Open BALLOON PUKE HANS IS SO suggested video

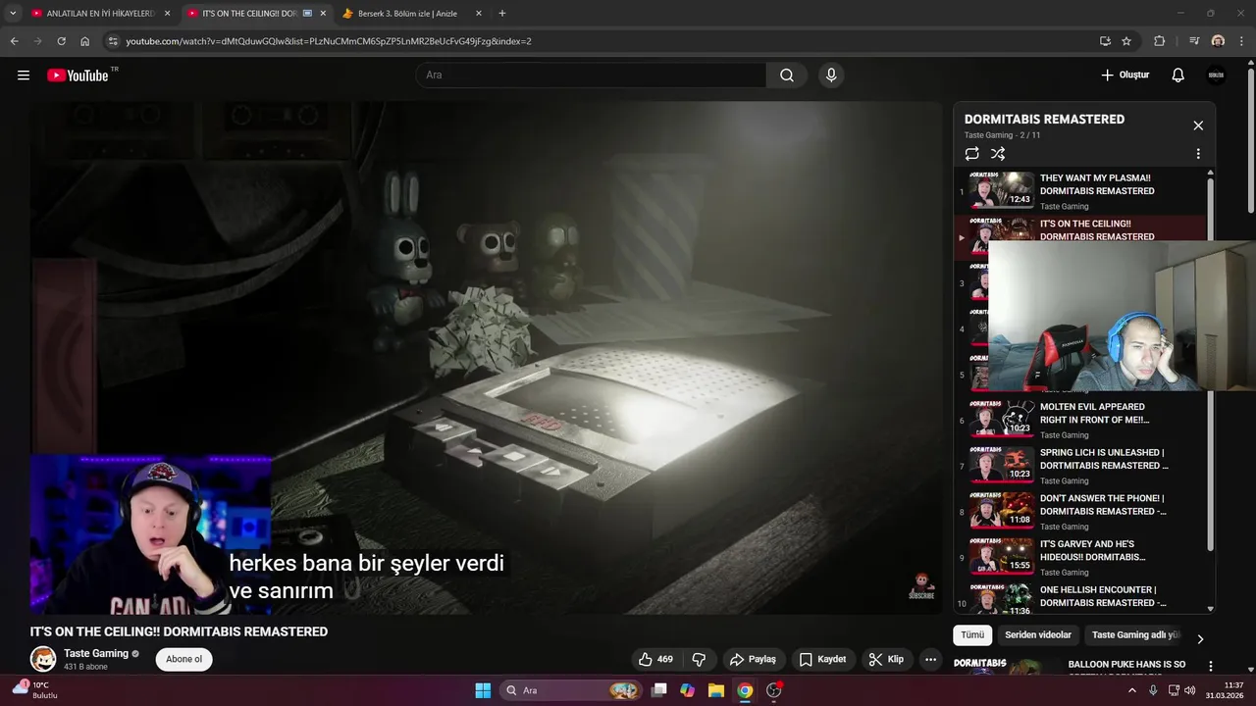pyautogui.click(x=1126, y=665)
